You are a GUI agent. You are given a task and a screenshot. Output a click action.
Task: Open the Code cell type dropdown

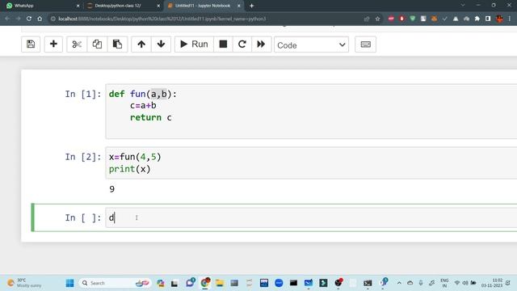point(311,45)
